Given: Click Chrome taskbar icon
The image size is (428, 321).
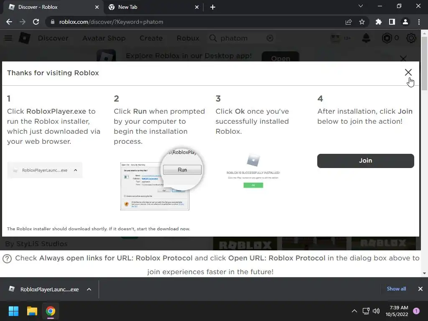Looking at the screenshot, I should (x=50, y=311).
